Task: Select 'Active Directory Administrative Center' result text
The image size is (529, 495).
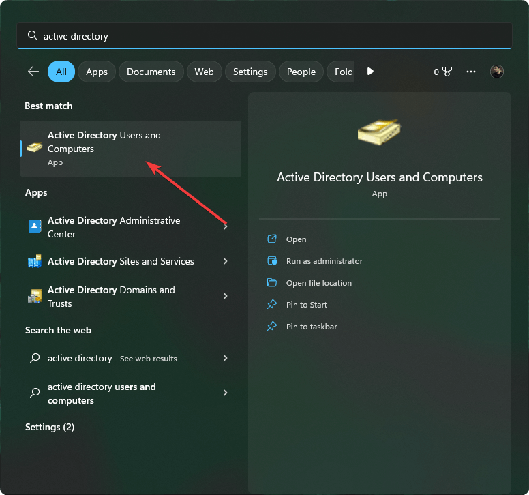Action: pyautogui.click(x=114, y=227)
